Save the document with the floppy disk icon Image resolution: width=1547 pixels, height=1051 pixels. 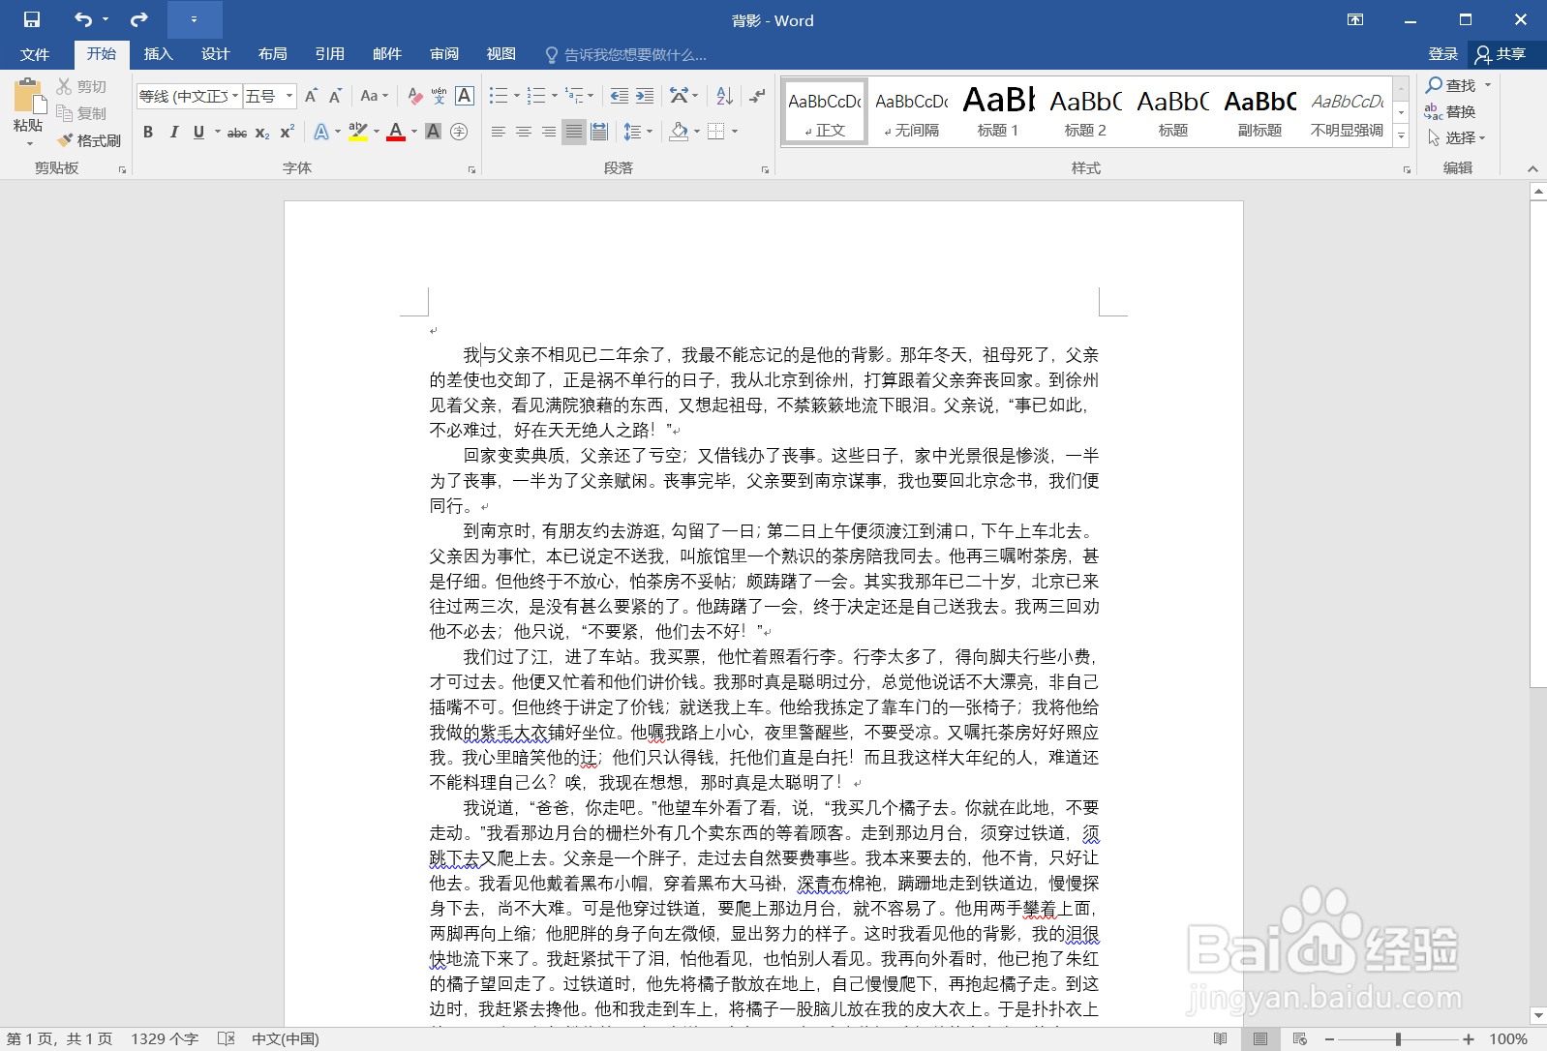(32, 19)
